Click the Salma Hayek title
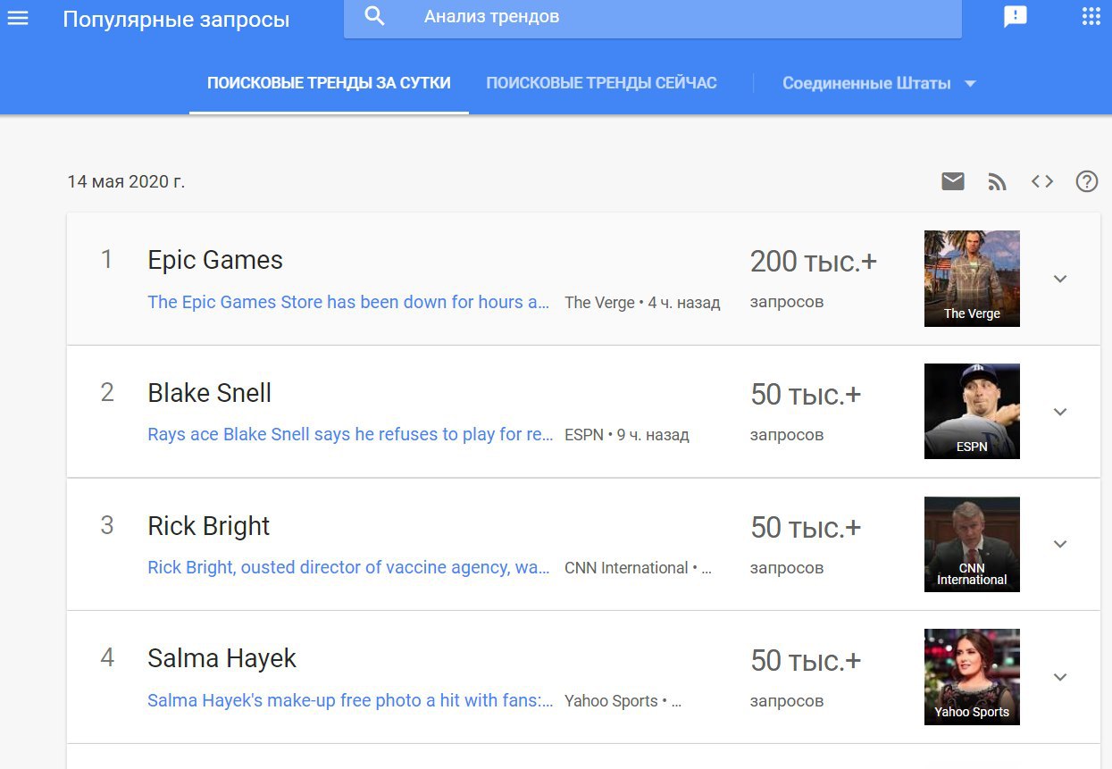 pos(222,658)
